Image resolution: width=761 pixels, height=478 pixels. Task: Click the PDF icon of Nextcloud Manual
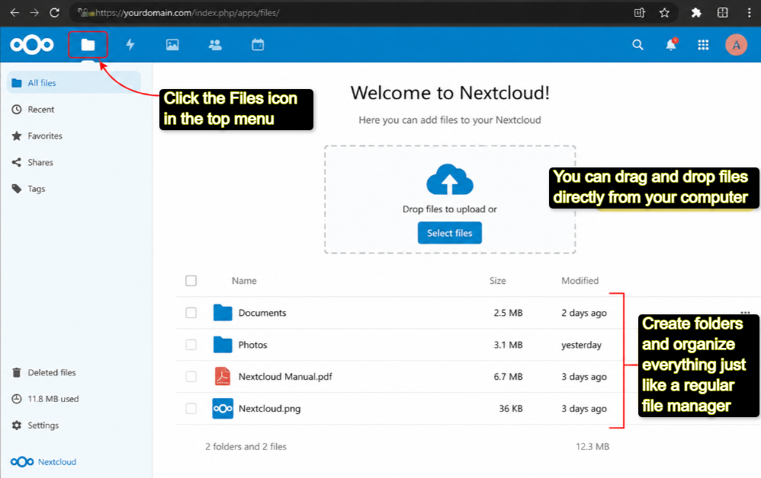point(223,376)
